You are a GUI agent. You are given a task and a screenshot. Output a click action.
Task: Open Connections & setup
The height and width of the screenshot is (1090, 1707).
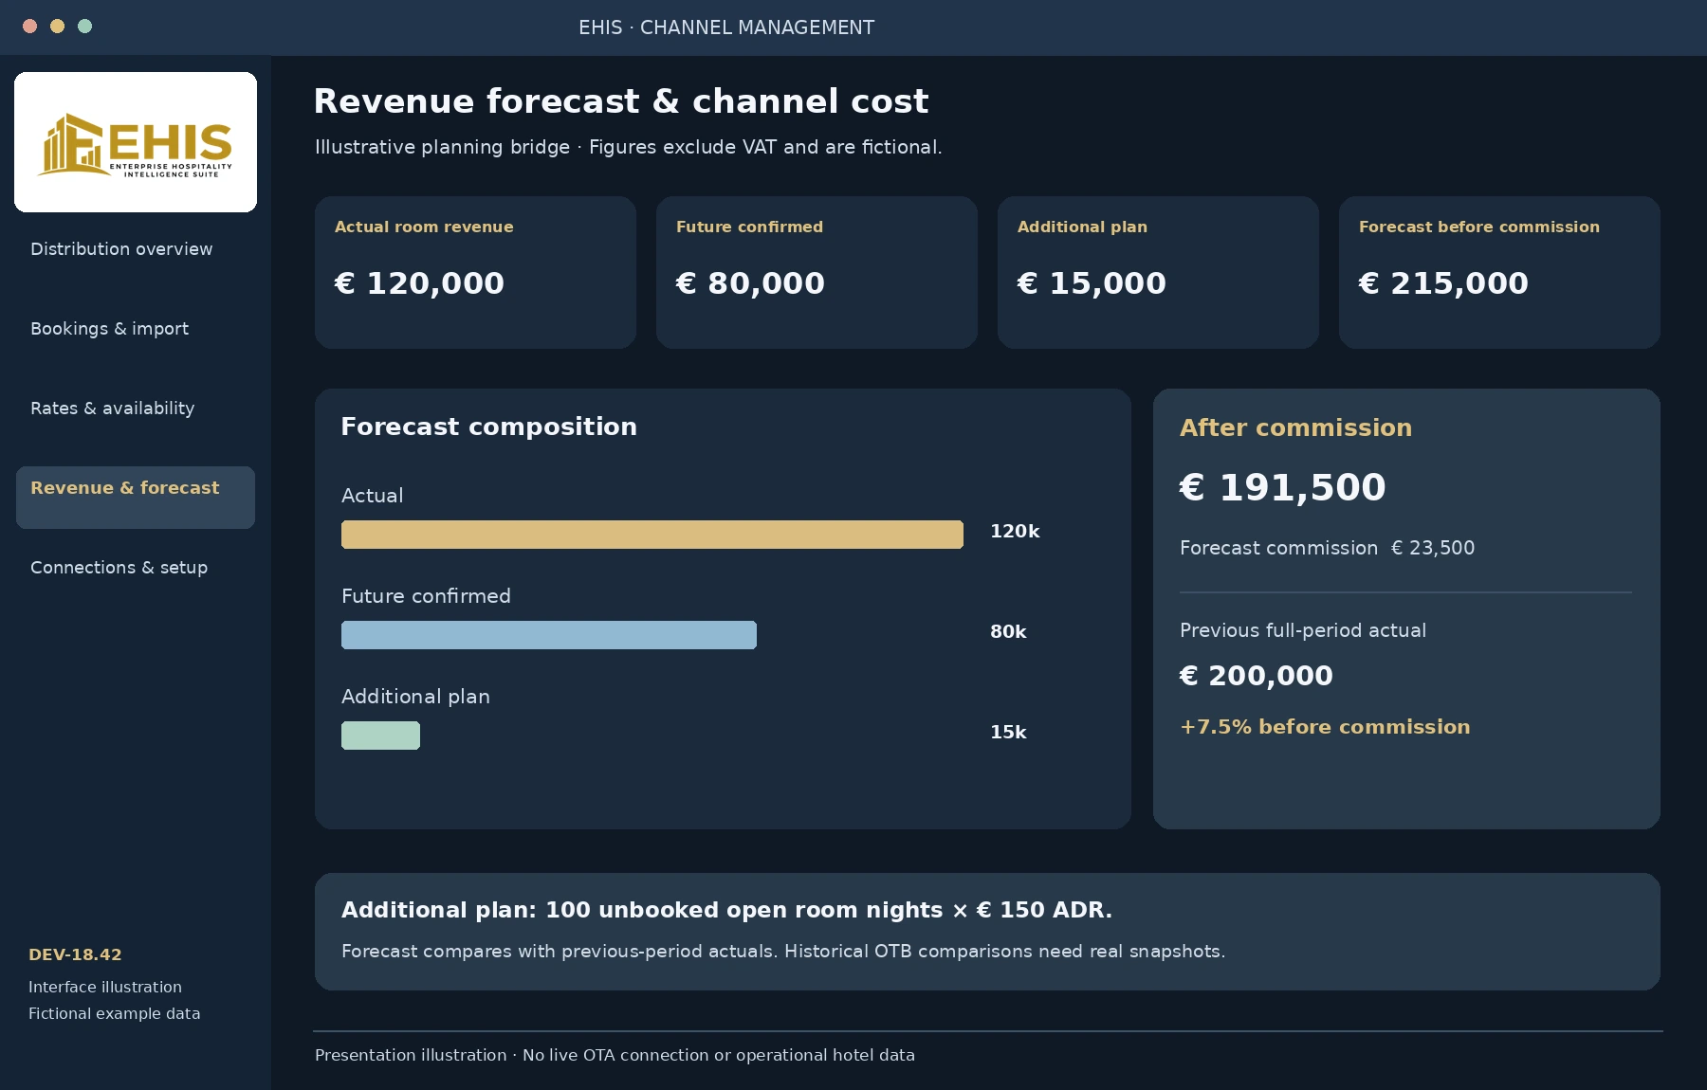click(119, 568)
